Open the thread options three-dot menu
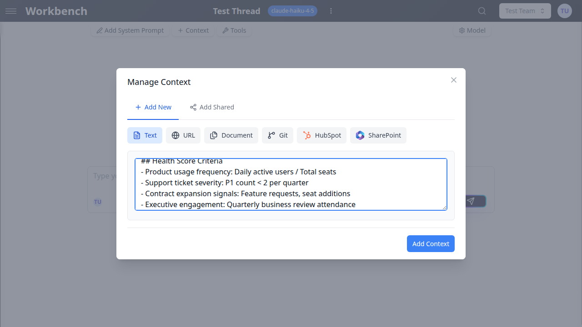Viewport: 582px width, 327px height. 331,11
